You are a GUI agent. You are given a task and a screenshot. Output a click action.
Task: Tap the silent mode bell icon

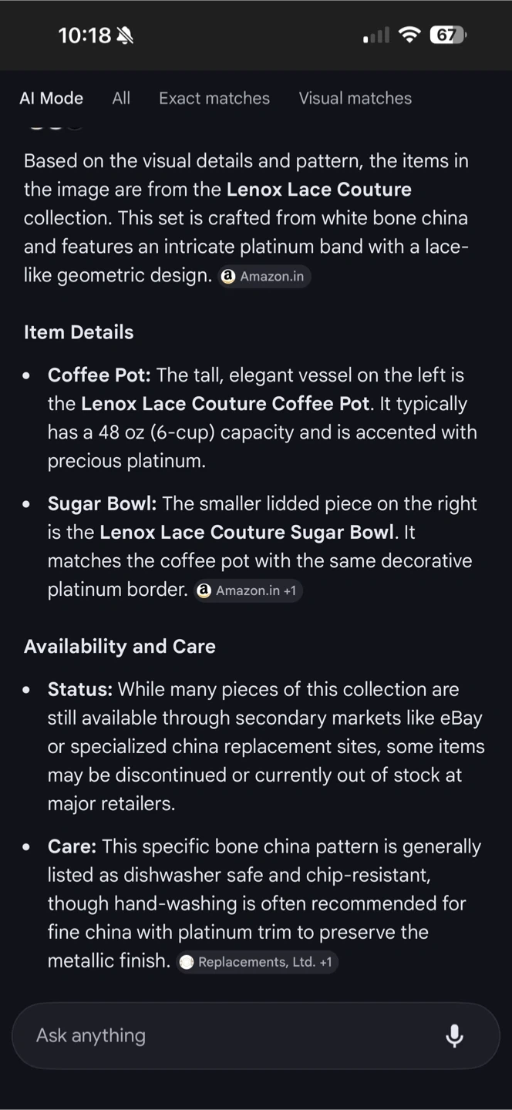125,35
